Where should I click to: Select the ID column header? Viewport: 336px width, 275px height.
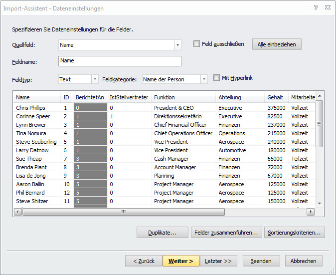coord(67,97)
